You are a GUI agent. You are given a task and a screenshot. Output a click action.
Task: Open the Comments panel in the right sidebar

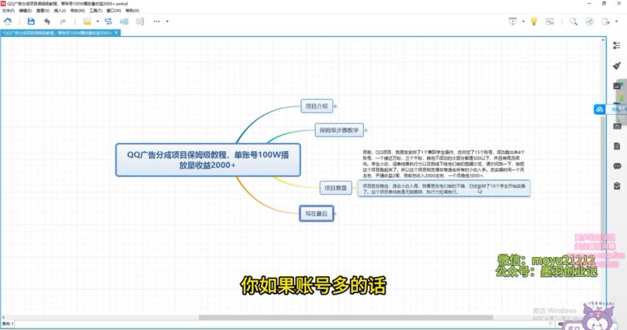coord(617,166)
